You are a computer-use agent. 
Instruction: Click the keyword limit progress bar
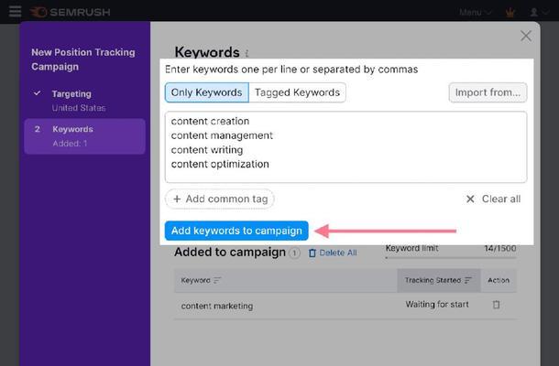pos(451,258)
